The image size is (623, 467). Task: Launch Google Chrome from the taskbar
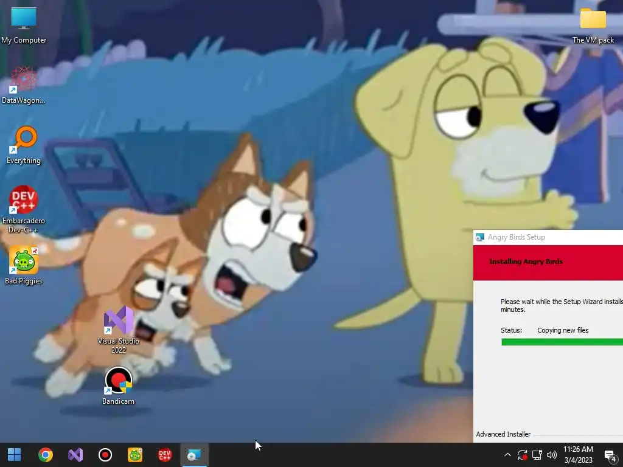[45, 455]
